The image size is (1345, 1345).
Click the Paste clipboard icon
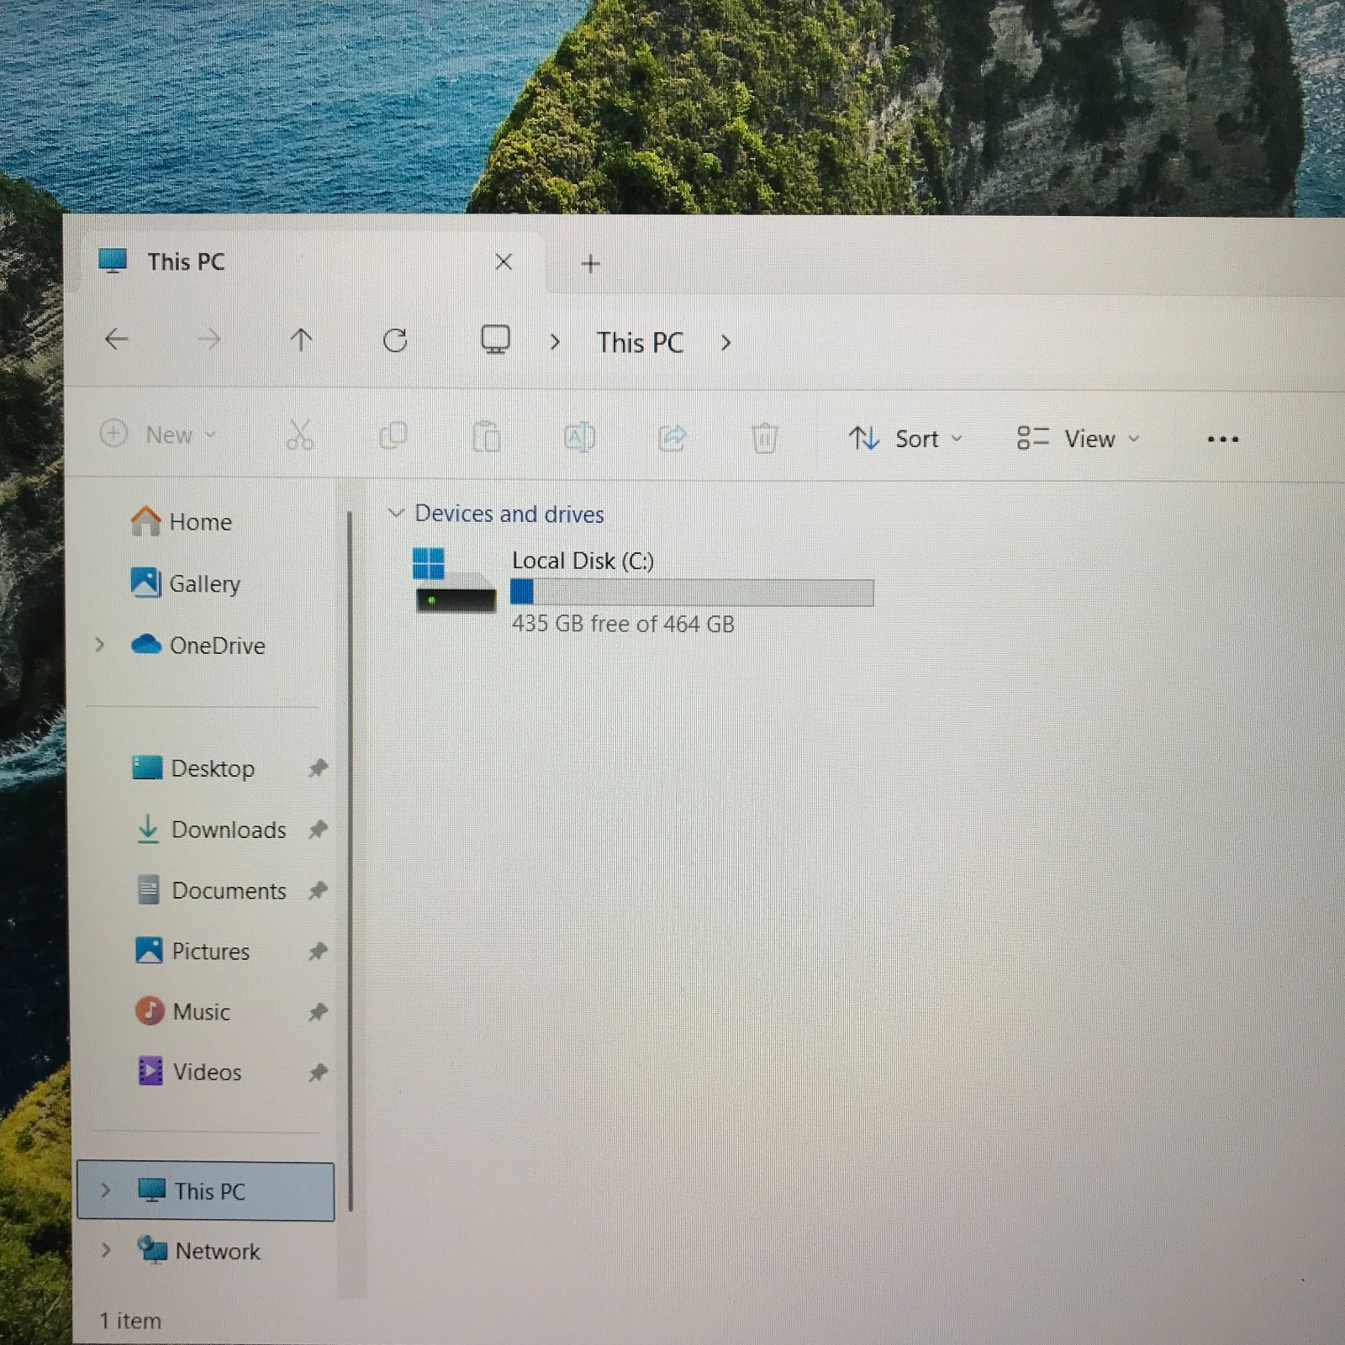click(486, 436)
